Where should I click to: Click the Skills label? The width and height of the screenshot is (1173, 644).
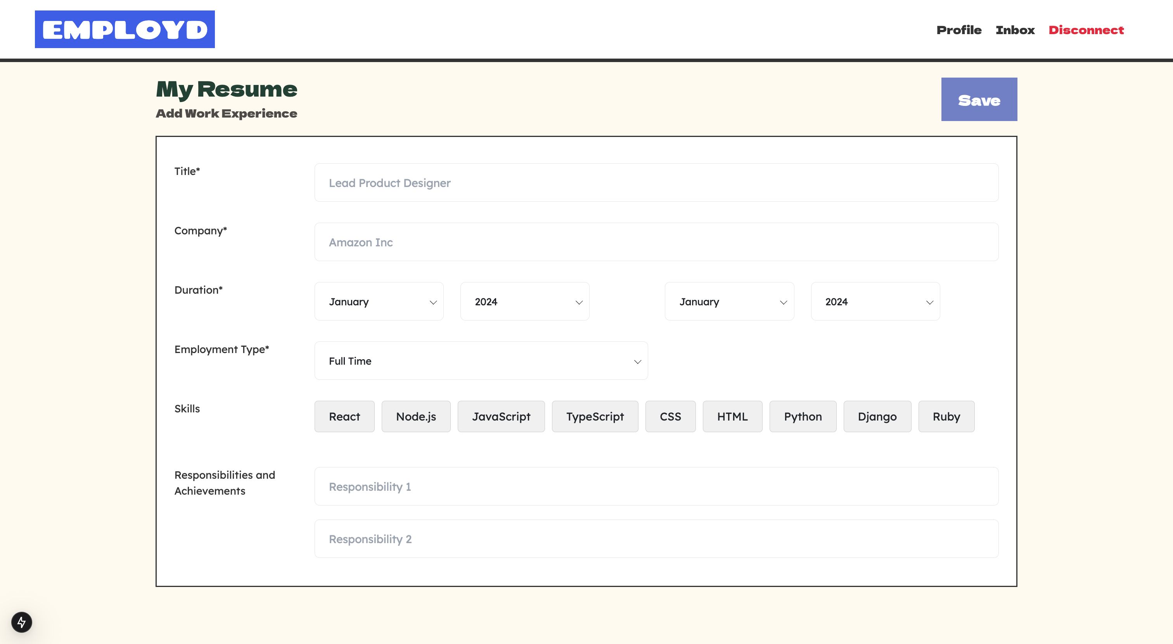[187, 409]
